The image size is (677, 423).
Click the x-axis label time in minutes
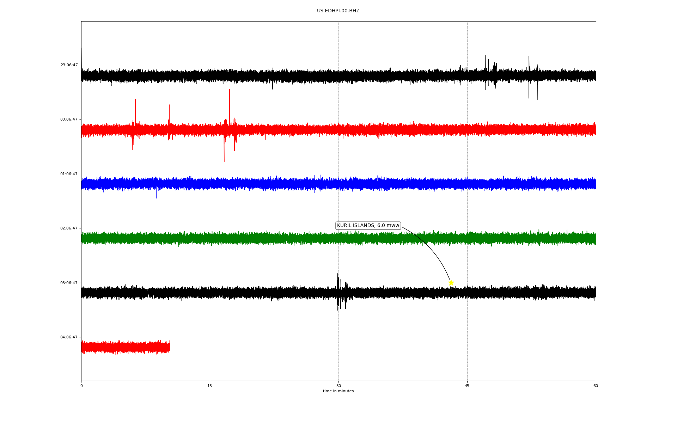(338, 391)
